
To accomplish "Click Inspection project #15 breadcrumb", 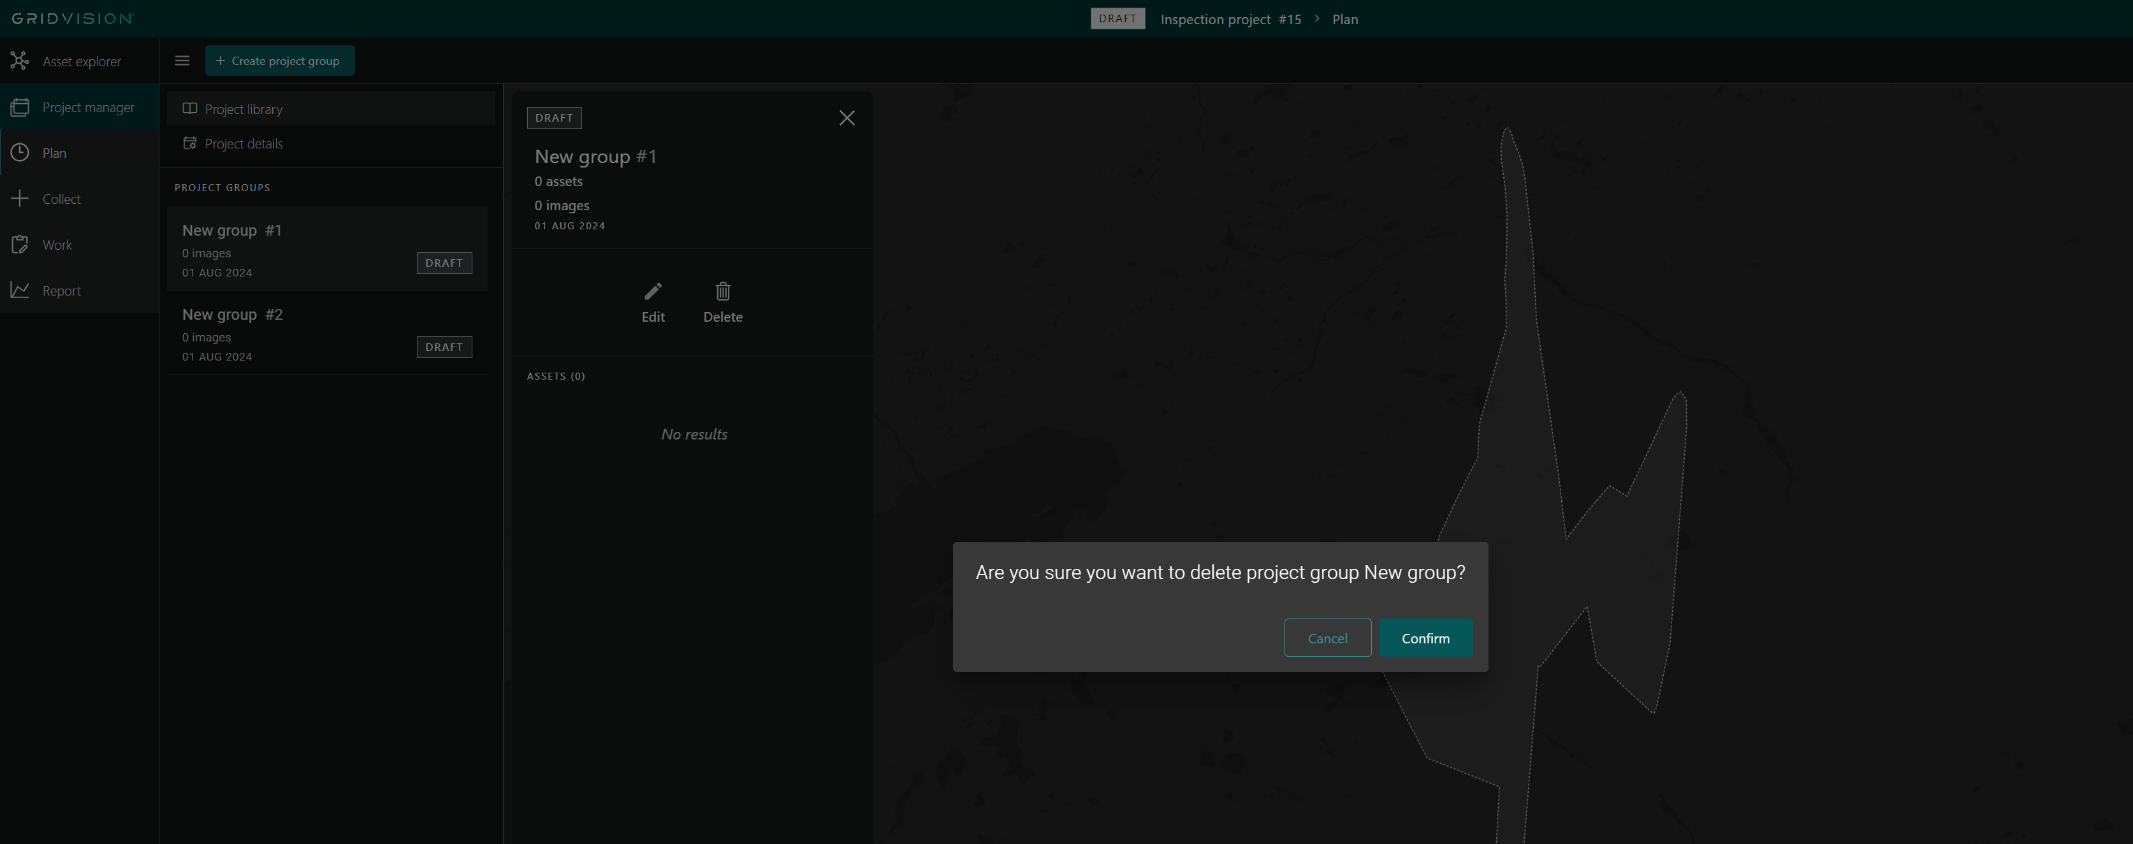I will click(x=1230, y=19).
